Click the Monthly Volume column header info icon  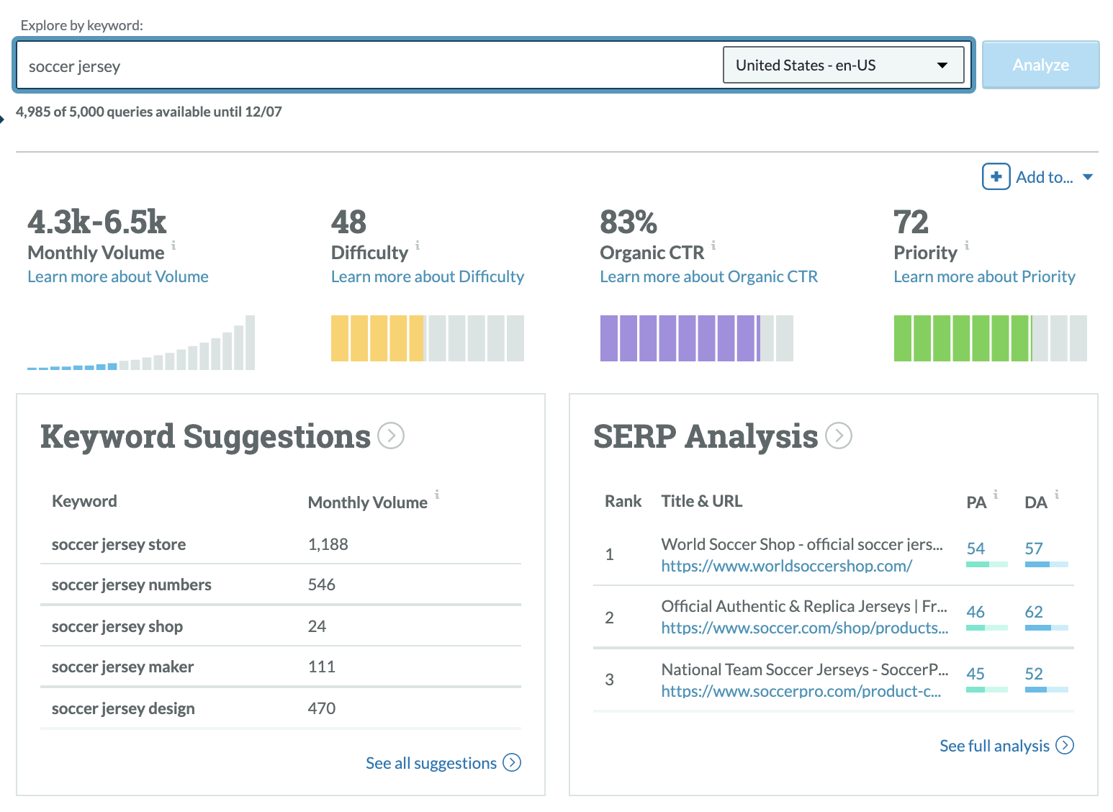click(x=437, y=495)
